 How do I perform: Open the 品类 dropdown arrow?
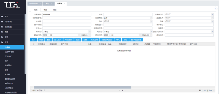tap(151, 21)
